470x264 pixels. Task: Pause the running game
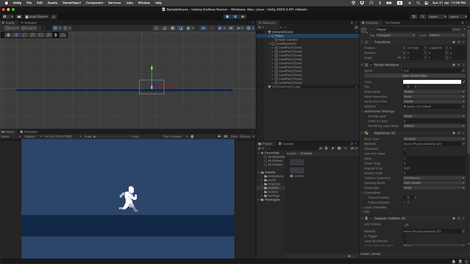click(x=235, y=16)
